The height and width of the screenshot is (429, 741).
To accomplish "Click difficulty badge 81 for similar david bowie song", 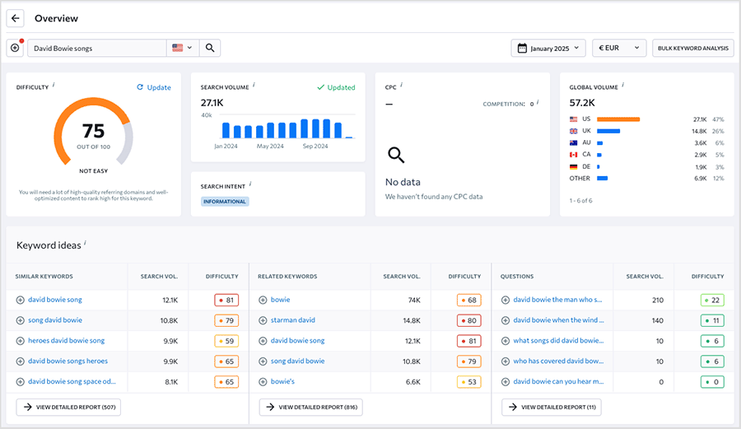I will click(226, 300).
